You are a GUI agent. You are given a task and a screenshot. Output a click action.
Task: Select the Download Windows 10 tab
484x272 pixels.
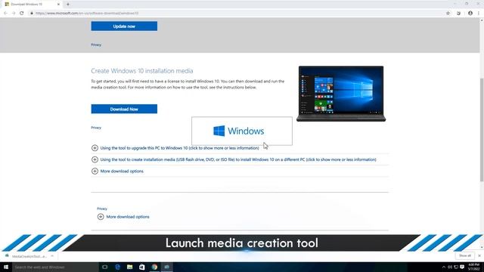32,5
